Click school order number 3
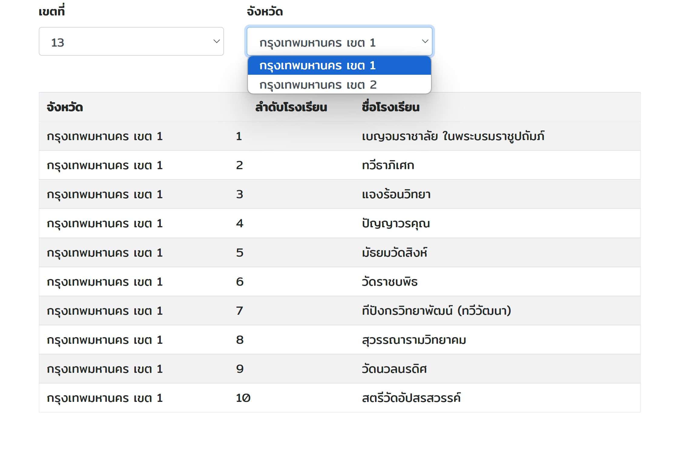678x460 pixels. click(239, 194)
